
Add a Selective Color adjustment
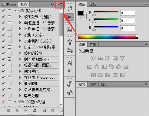(x=115, y=75)
